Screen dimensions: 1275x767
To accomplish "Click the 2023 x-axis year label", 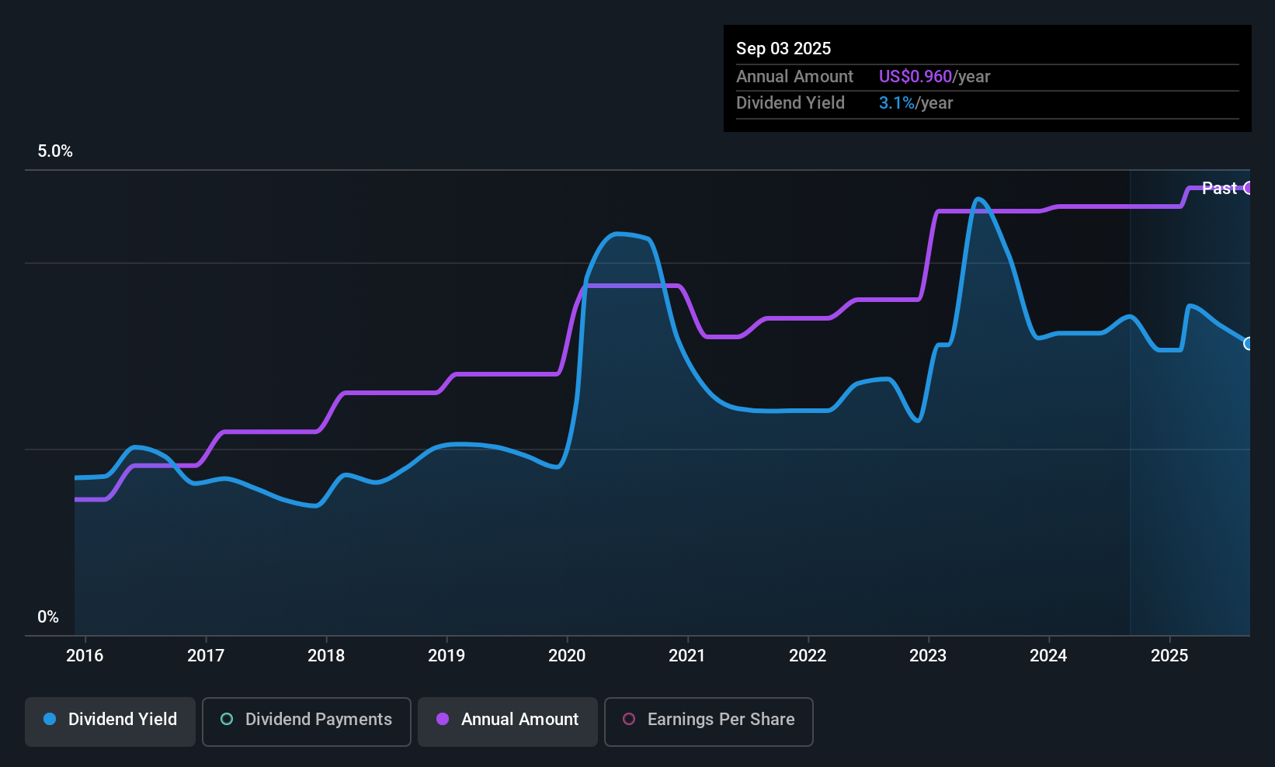I will (928, 656).
